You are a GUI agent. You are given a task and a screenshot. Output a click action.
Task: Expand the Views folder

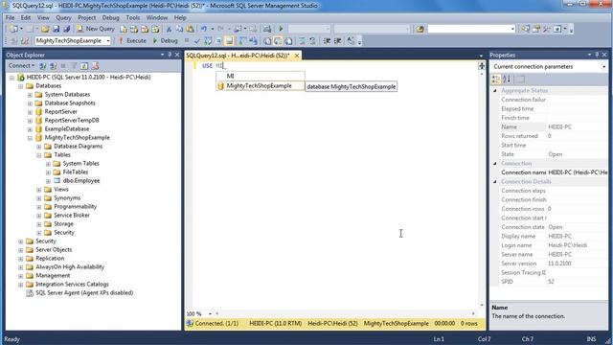38,190
